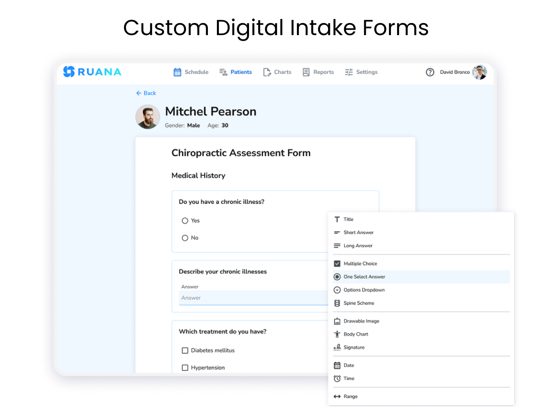Click the Schedule calendar icon

tap(177, 72)
